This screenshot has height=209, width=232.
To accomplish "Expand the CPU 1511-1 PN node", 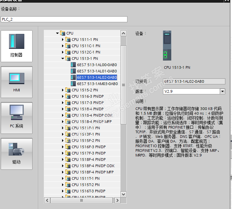I will click(63, 40).
